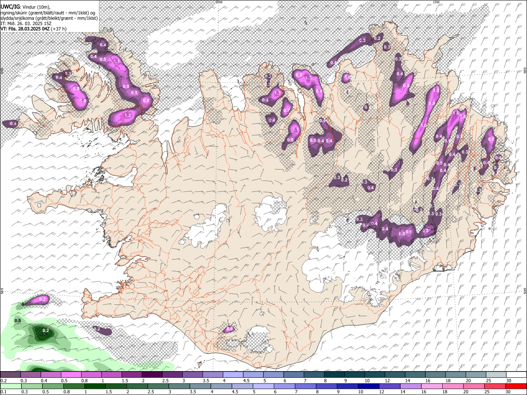Viewport: 527px width, 395px height.
Task: Click the palest green rain swatch at 0.1
Action: tap(11, 386)
